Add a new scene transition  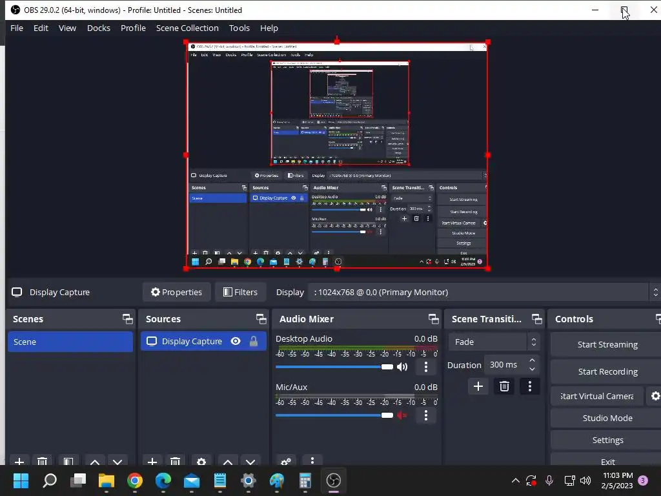pyautogui.click(x=478, y=386)
